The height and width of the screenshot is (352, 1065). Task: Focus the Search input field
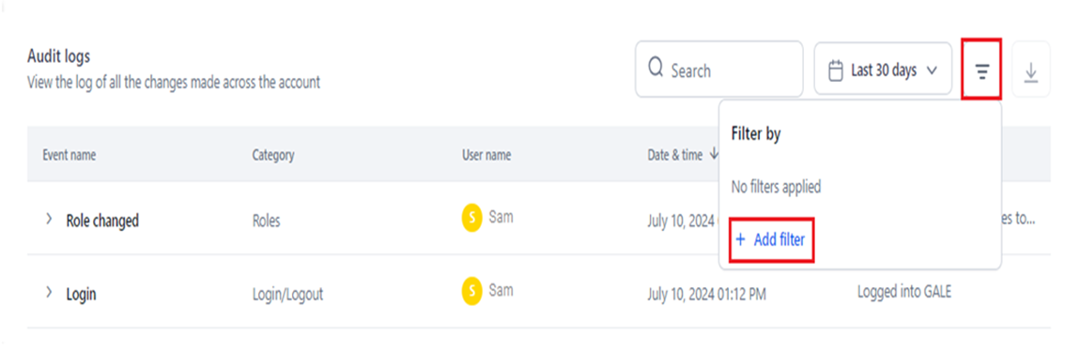tap(719, 69)
